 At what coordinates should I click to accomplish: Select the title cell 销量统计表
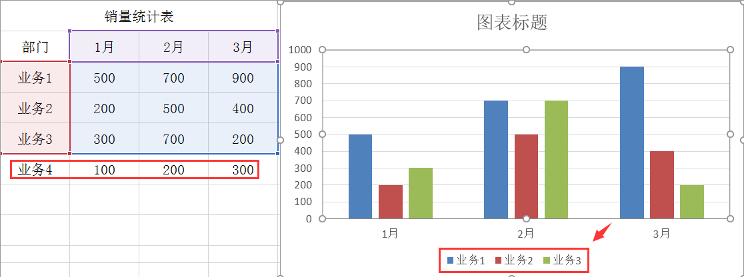click(x=139, y=17)
